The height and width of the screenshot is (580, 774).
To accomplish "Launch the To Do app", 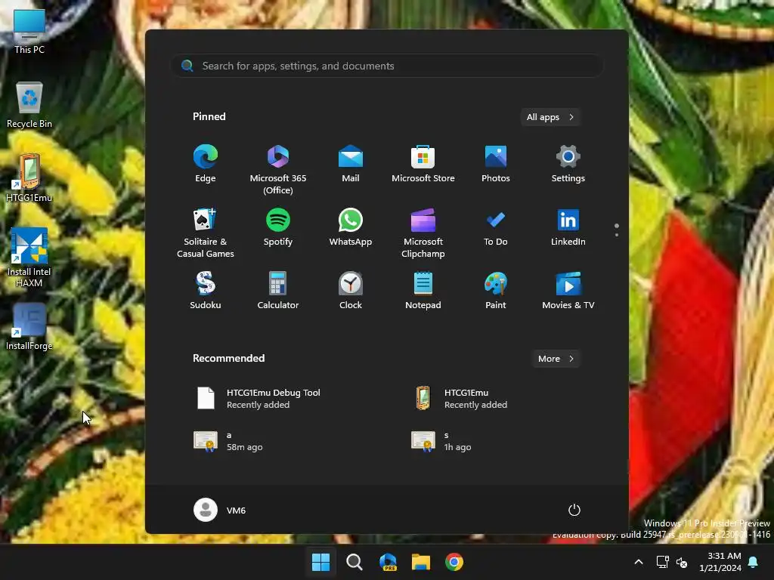I will [496, 227].
